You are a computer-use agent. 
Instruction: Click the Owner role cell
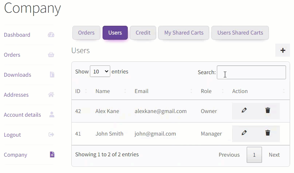[209, 111]
